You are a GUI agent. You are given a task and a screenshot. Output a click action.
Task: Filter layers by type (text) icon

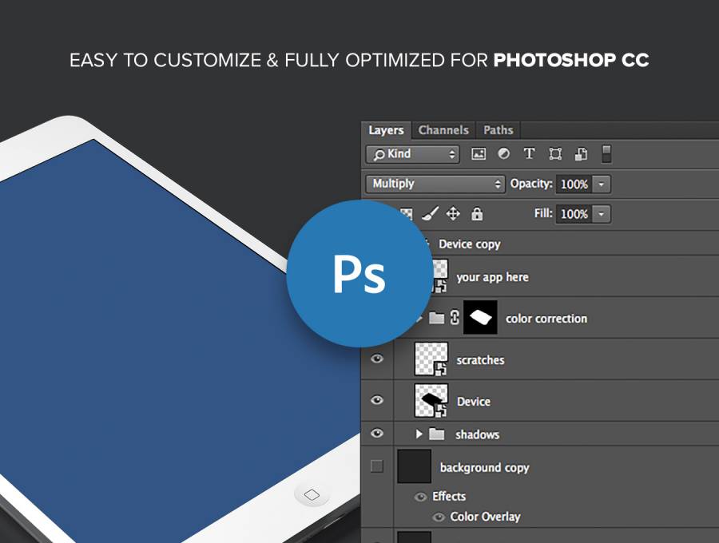pyautogui.click(x=529, y=154)
